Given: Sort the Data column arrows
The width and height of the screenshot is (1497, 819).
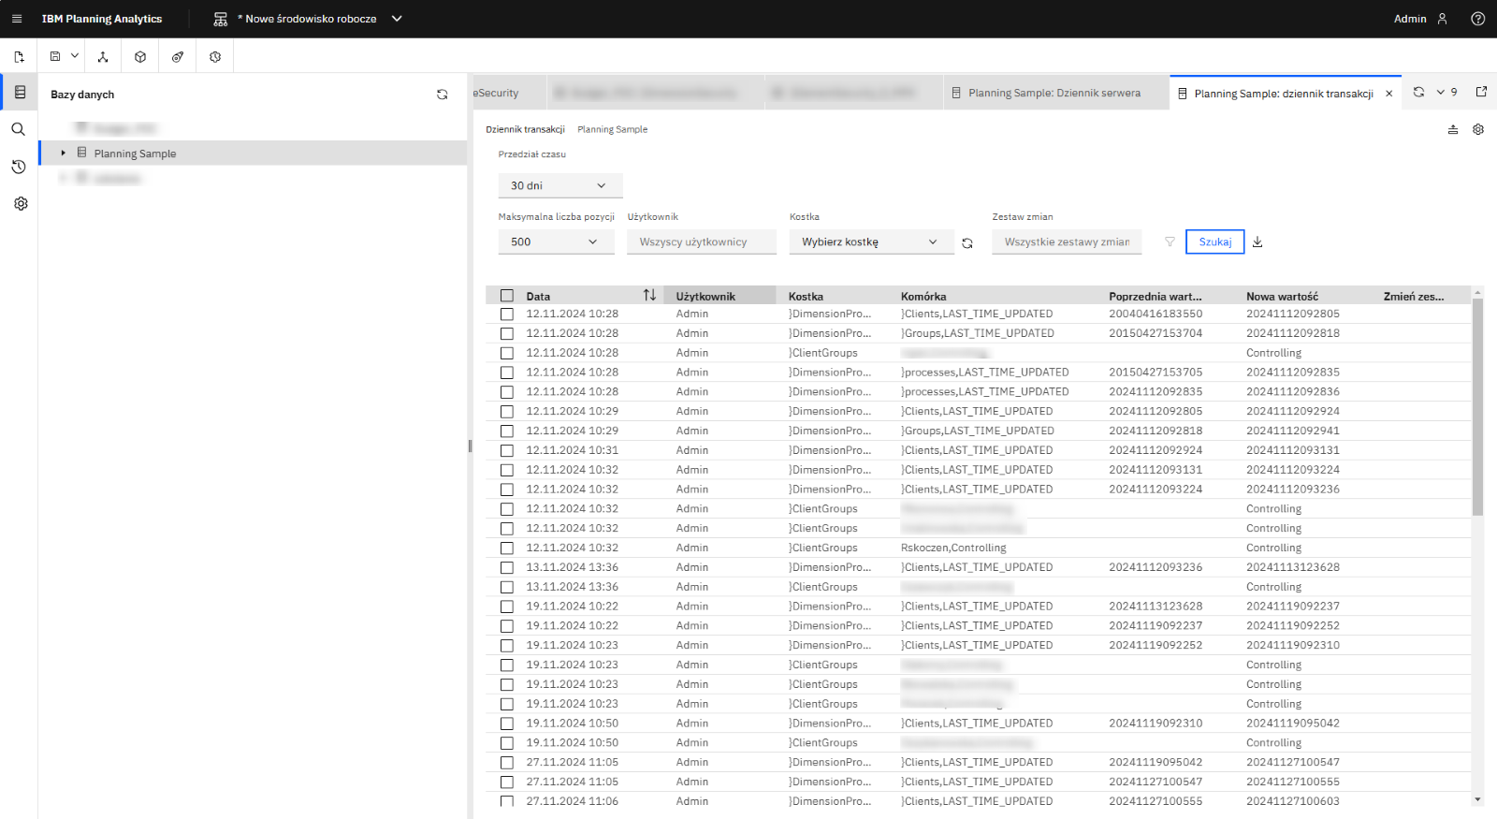Looking at the screenshot, I should (649, 296).
